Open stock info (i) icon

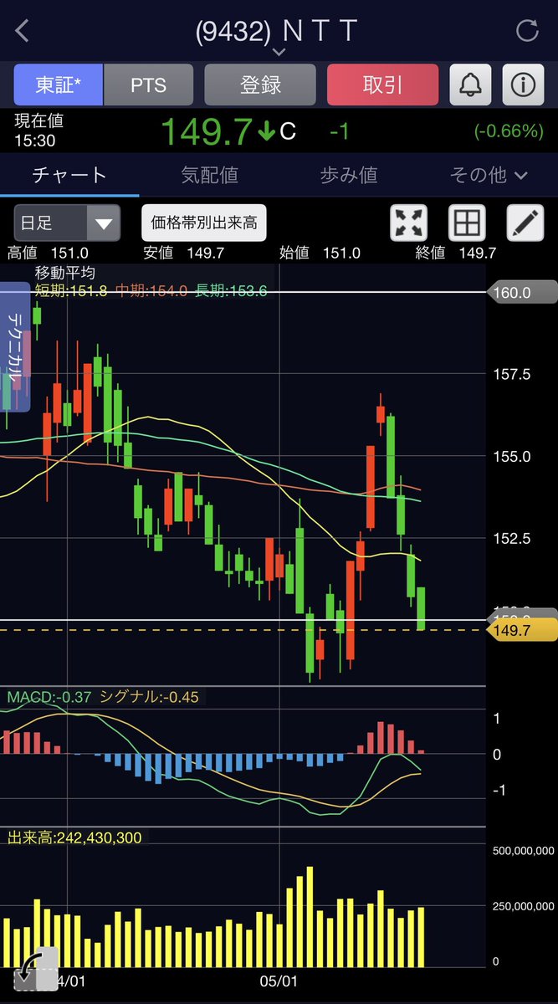(523, 85)
